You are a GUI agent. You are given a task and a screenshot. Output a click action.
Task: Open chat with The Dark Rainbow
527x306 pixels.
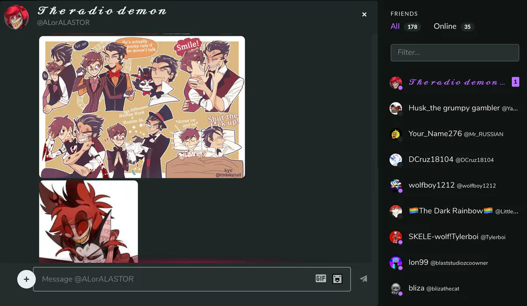454,211
